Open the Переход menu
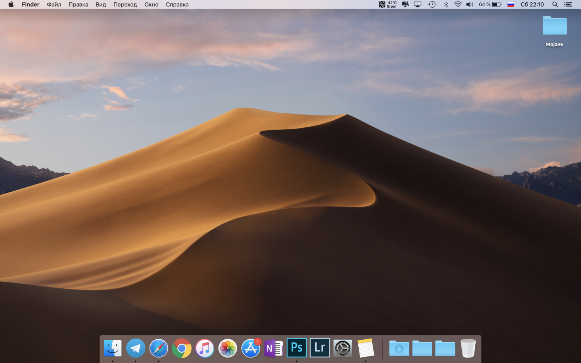 point(125,5)
